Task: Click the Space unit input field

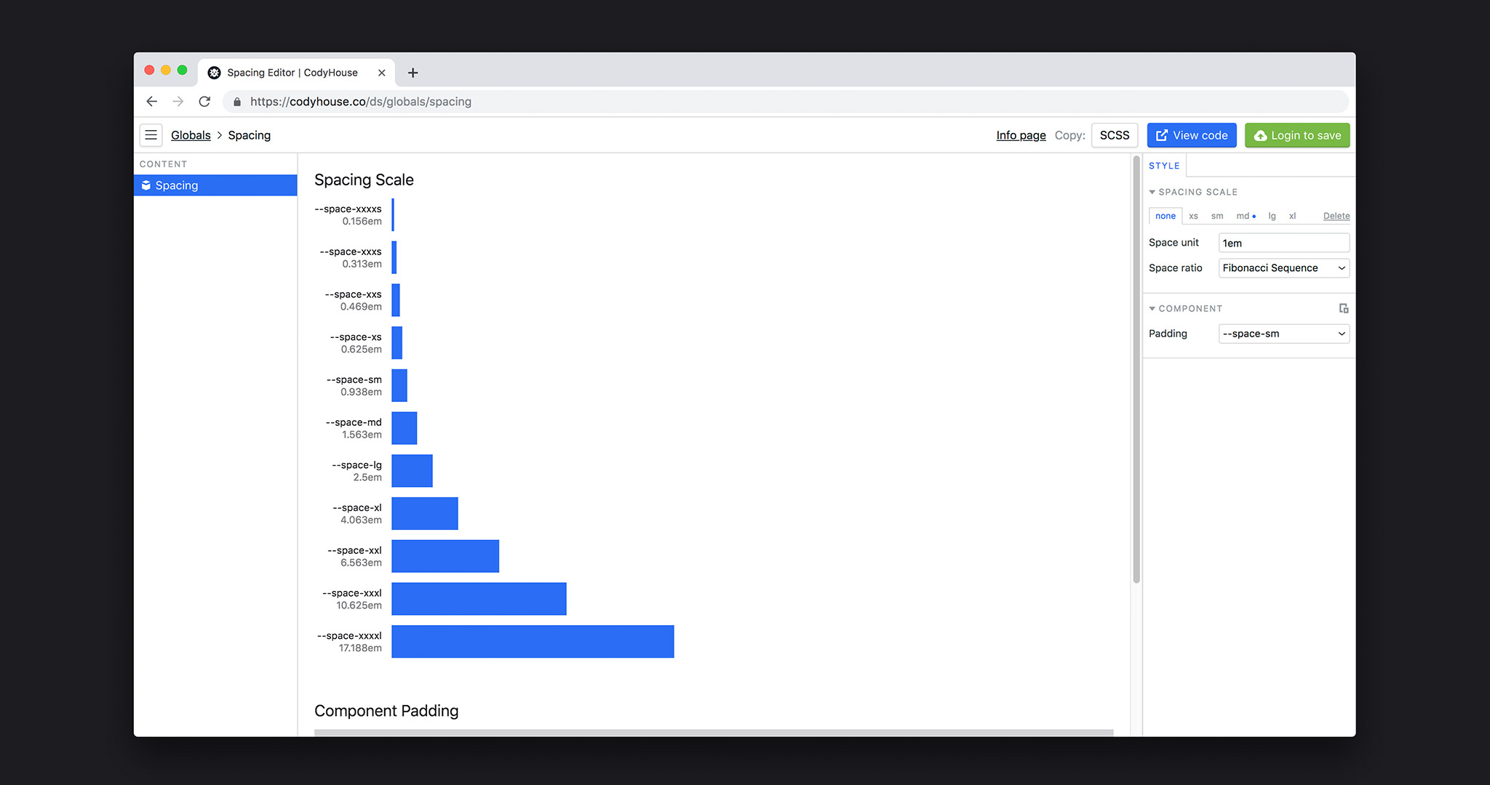Action: [x=1281, y=241]
